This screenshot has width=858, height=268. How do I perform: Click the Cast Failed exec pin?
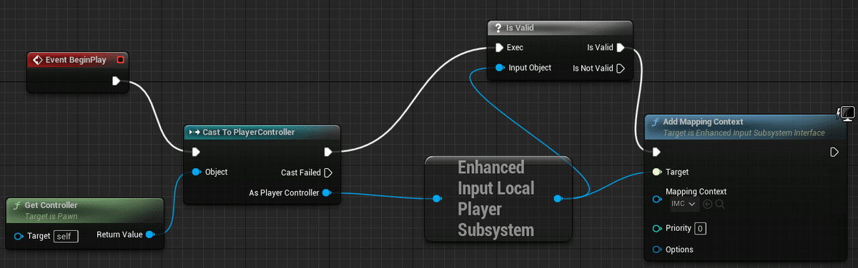pos(328,172)
